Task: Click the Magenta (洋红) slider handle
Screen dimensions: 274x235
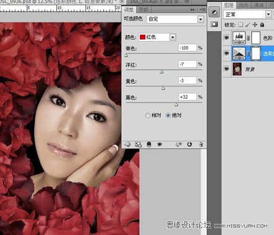Action: 161,72
